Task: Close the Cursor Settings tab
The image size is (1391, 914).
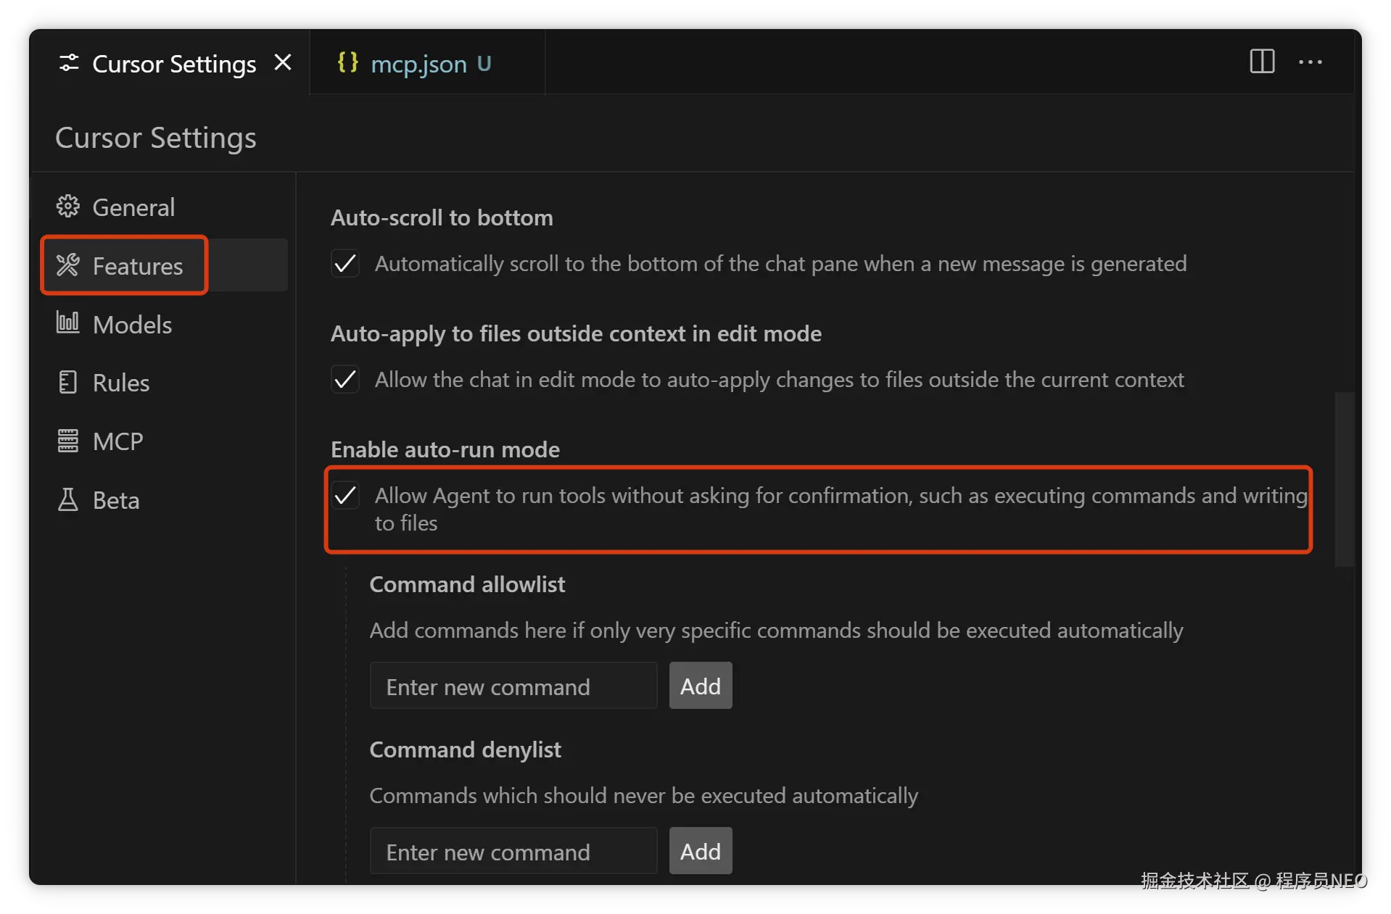Action: 283,63
